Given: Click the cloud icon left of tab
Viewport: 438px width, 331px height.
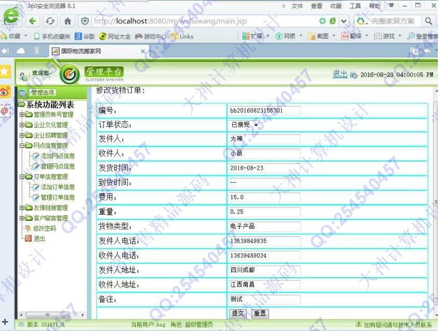Looking at the screenshot, I should click(21, 51).
